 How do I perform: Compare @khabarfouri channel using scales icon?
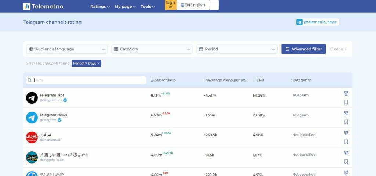point(346,133)
